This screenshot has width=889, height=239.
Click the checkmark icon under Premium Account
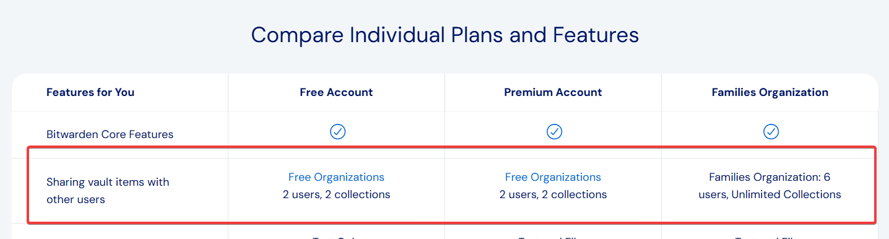click(554, 131)
